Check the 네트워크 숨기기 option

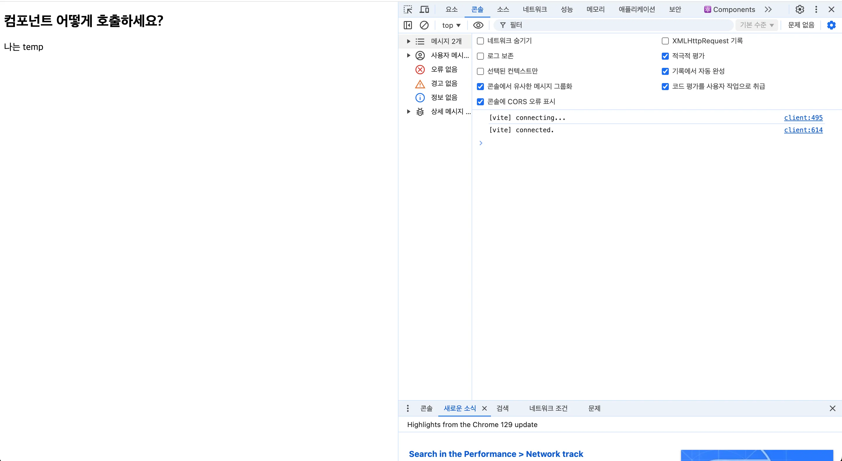click(x=480, y=41)
